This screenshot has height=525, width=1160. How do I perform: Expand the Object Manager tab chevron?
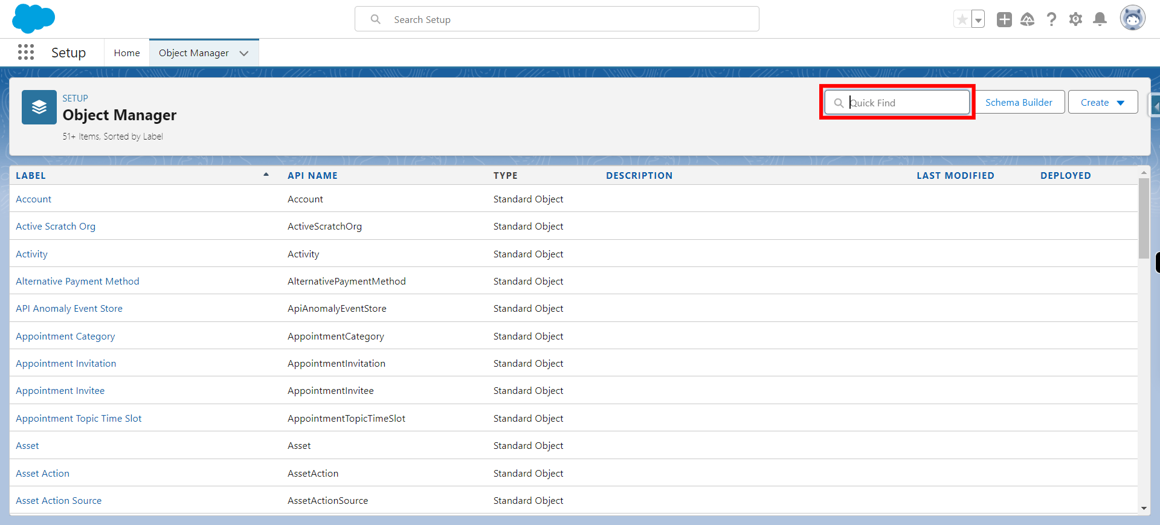(244, 53)
